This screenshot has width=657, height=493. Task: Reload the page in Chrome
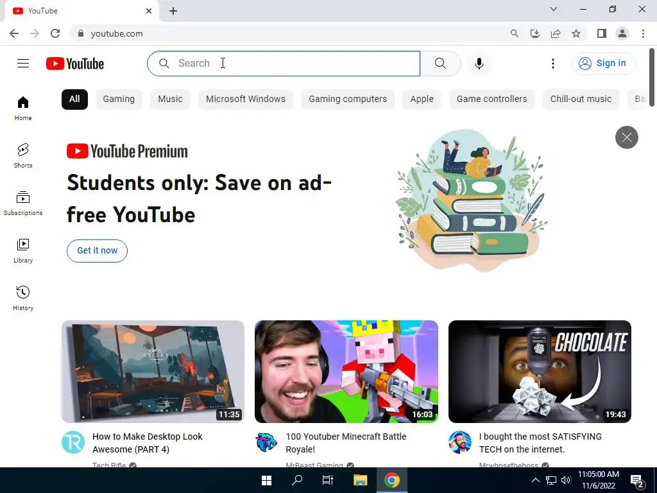click(x=55, y=33)
